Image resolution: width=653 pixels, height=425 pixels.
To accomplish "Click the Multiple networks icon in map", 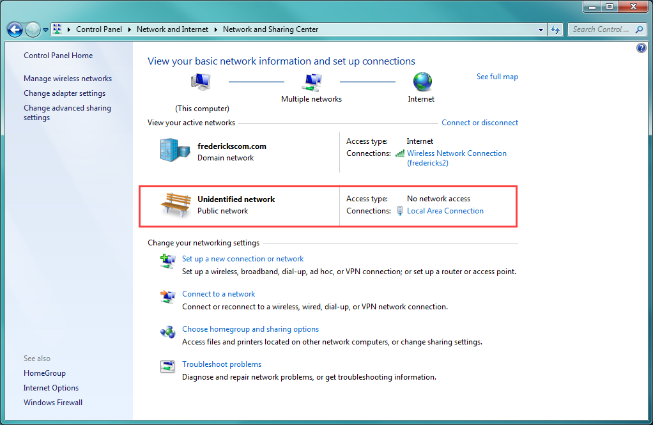I will (312, 82).
